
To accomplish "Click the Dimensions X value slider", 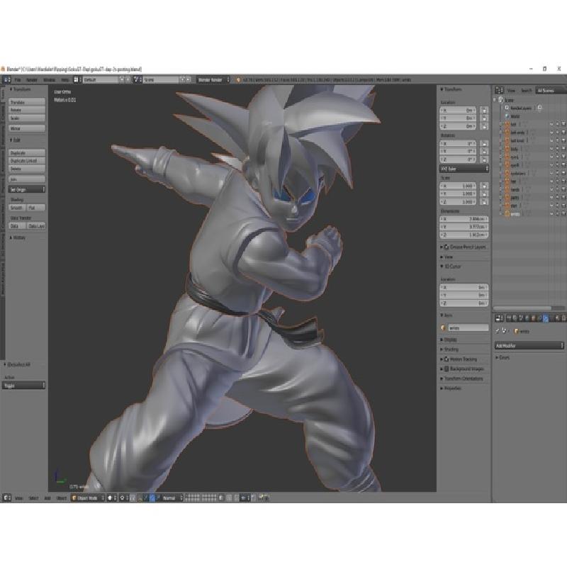I will click(x=464, y=219).
